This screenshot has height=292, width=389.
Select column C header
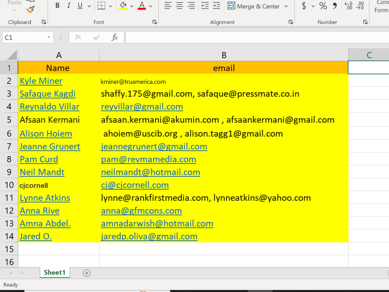369,55
